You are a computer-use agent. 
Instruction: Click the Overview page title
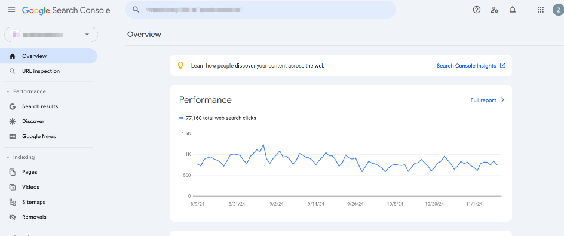click(x=144, y=35)
